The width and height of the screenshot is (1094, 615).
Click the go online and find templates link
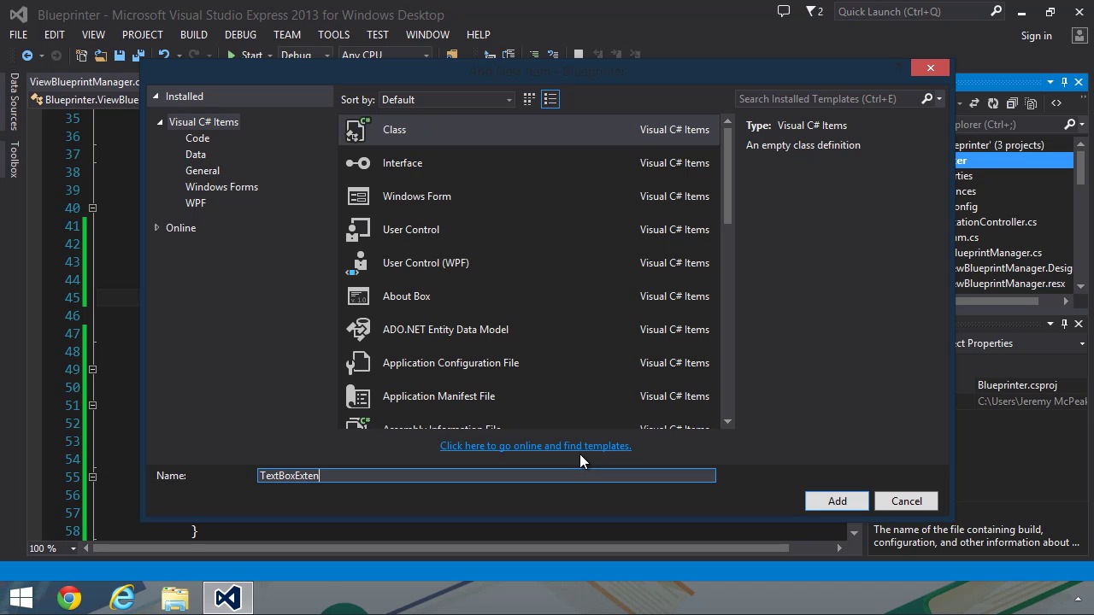tap(536, 446)
